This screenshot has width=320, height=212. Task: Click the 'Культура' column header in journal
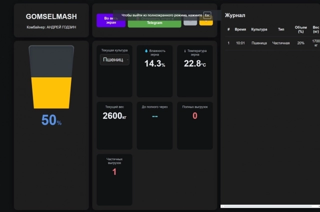point(259,30)
